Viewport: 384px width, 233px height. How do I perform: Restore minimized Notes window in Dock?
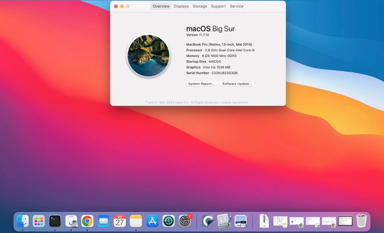pyautogui.click(x=281, y=222)
